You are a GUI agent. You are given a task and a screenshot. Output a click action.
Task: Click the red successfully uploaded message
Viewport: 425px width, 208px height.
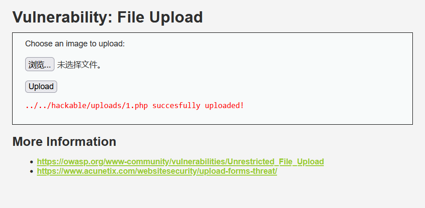(135, 105)
